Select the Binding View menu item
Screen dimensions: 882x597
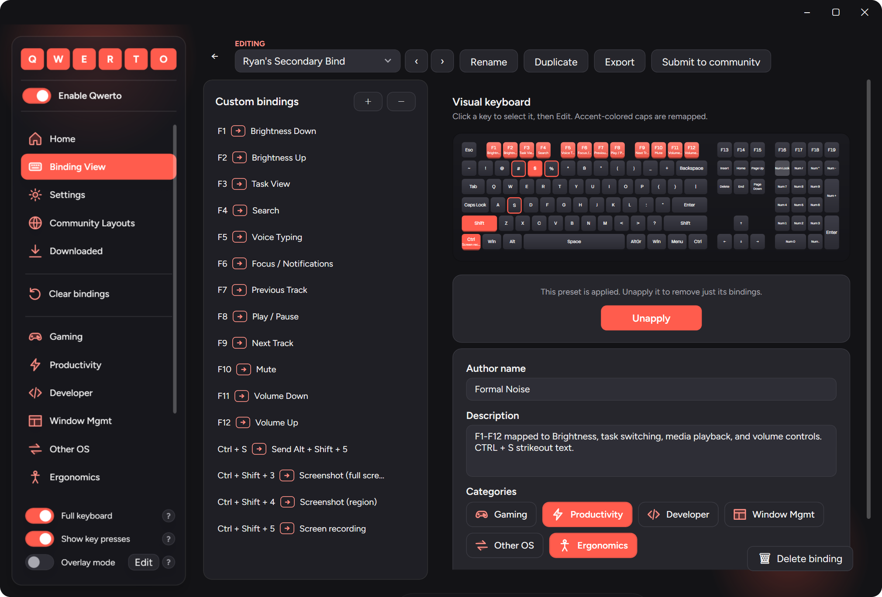tap(98, 167)
